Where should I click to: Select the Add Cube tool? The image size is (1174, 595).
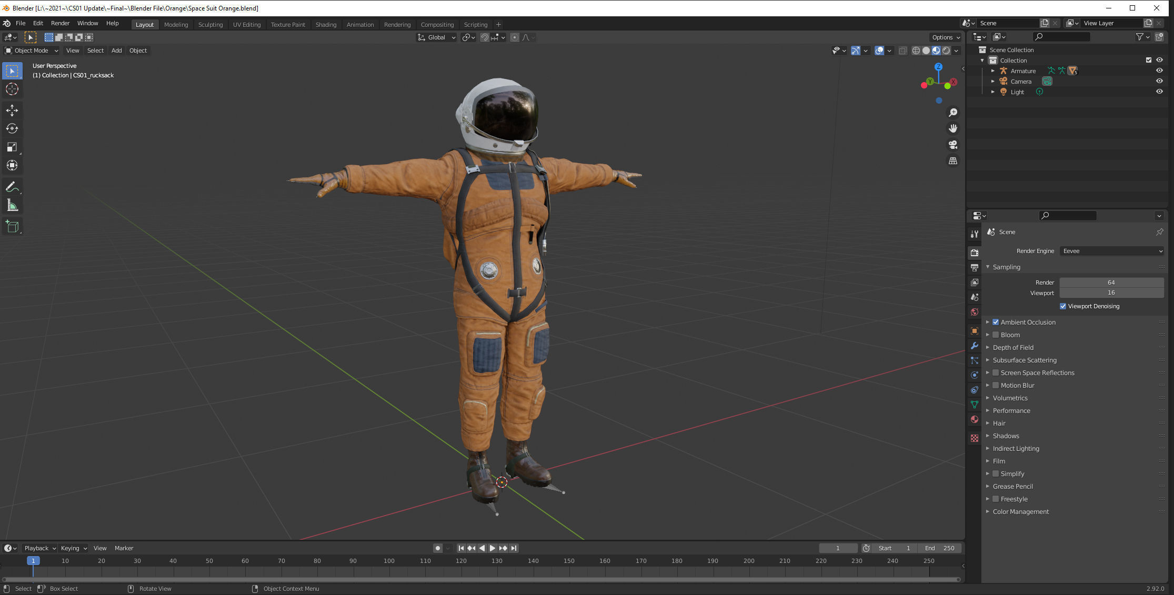(x=12, y=227)
